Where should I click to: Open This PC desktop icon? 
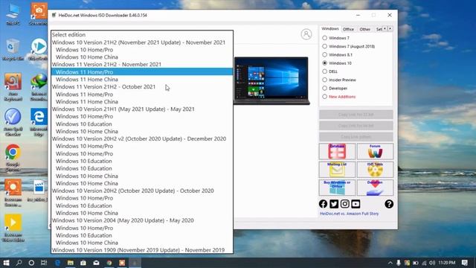tap(13, 14)
